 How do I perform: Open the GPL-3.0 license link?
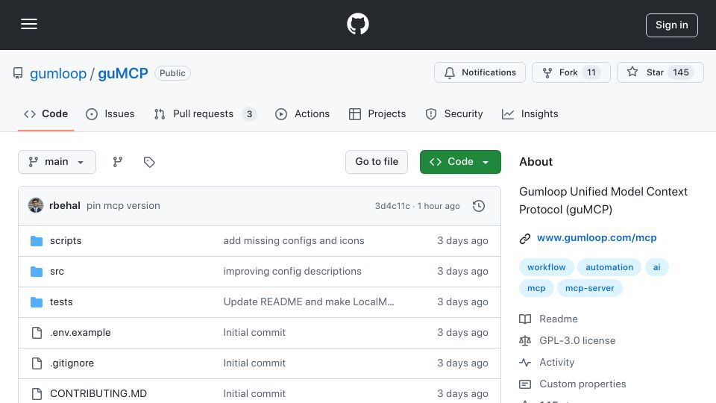coord(567,341)
